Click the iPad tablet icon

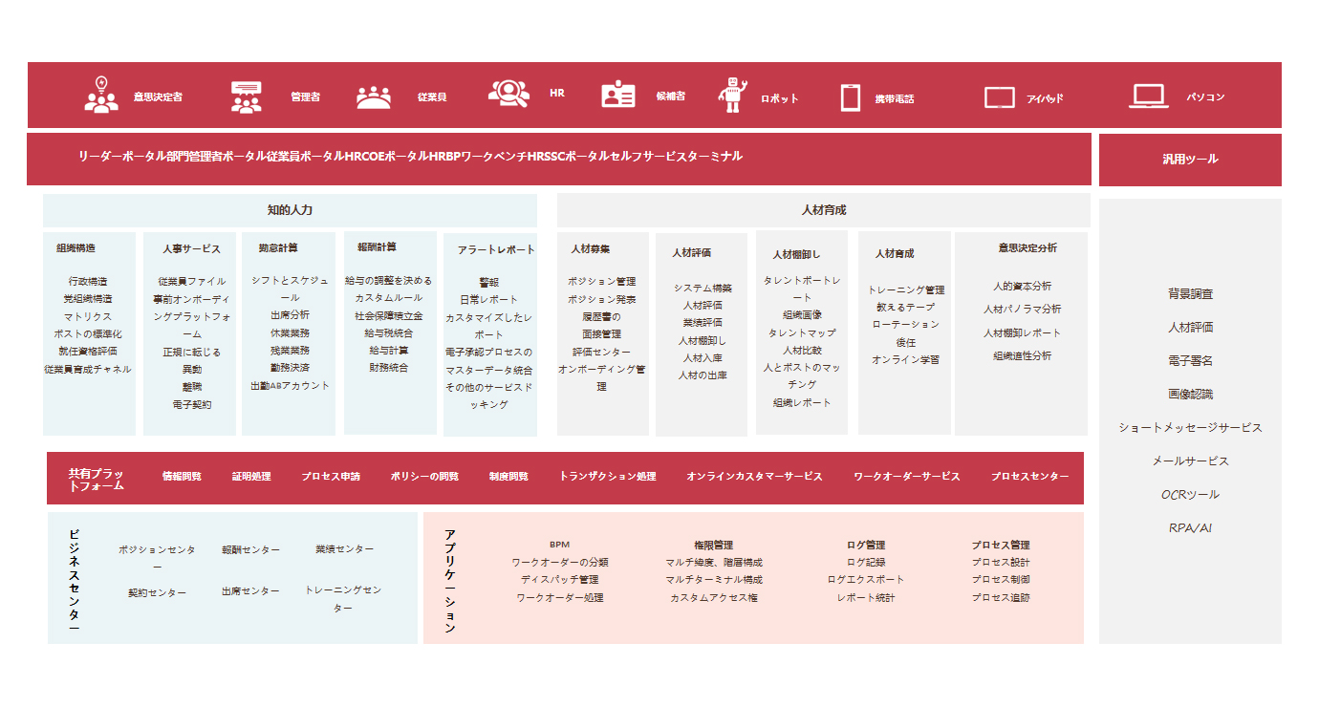(1000, 97)
